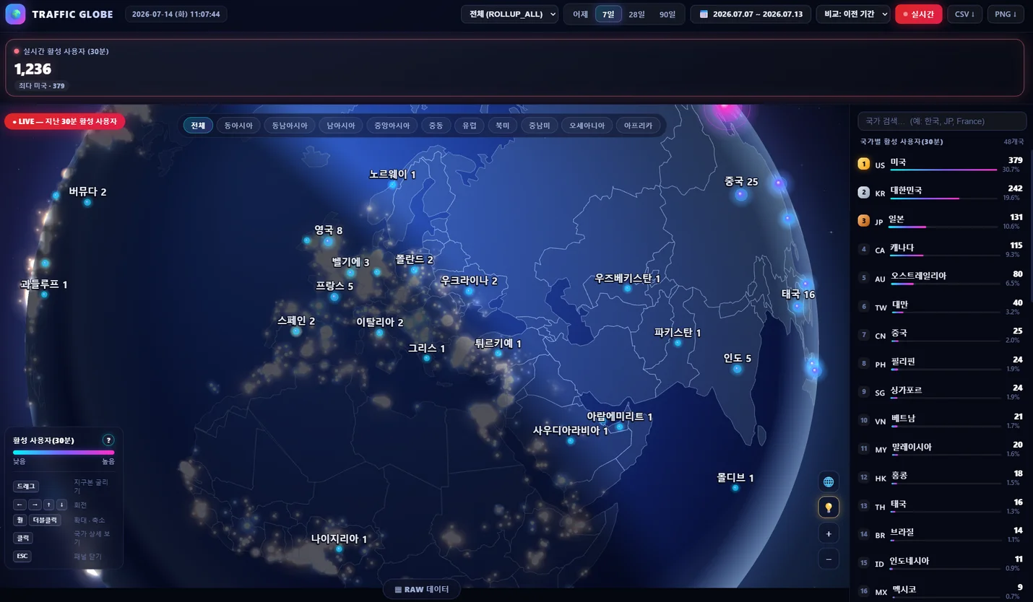Filter the globe by 유럽
Screen dimensions: 1033x602
[470, 126]
